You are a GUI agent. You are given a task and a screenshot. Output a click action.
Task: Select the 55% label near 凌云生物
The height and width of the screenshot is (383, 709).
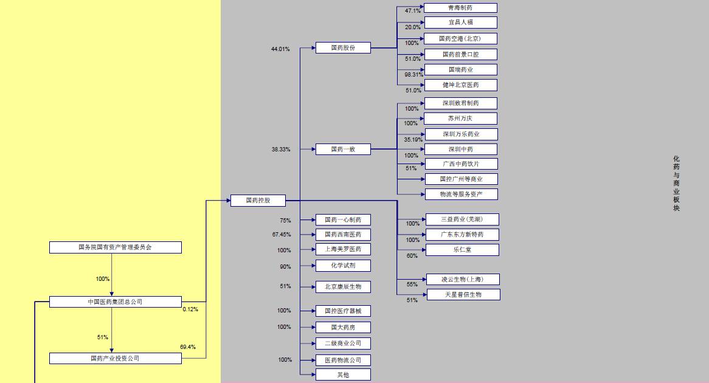tap(412, 285)
